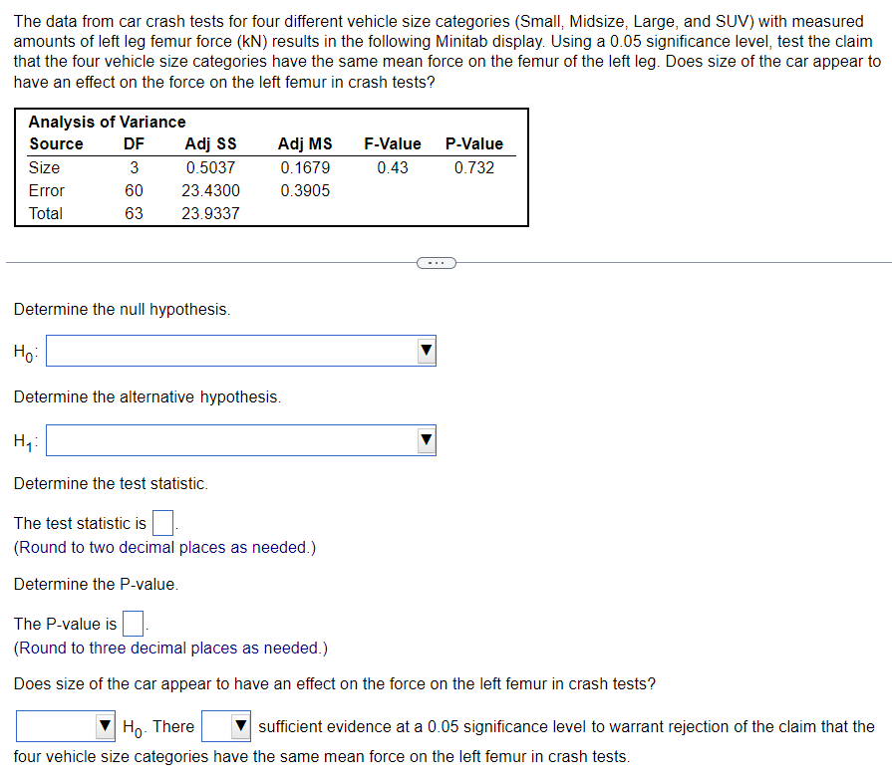Viewport: 892px width, 784px height.
Task: Click the total Adj SS value 23.9337
Action: click(210, 213)
